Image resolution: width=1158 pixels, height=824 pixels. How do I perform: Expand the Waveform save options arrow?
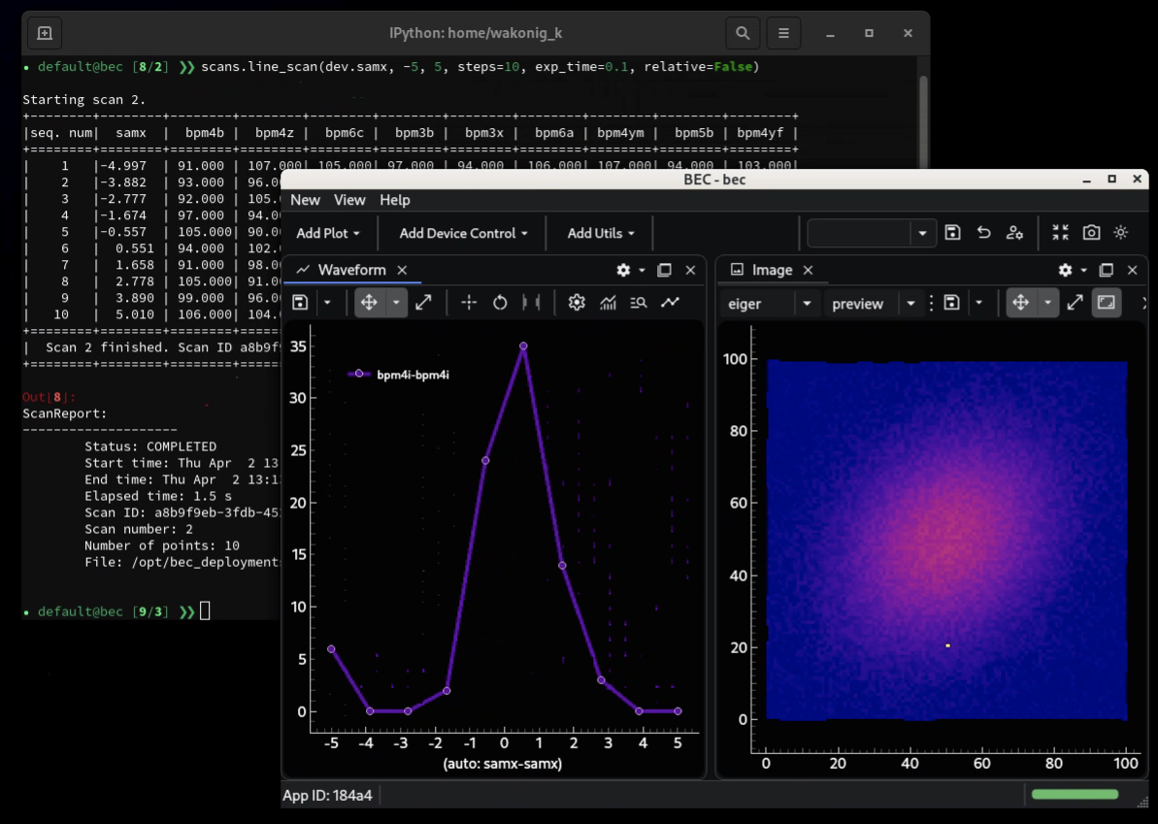point(326,303)
